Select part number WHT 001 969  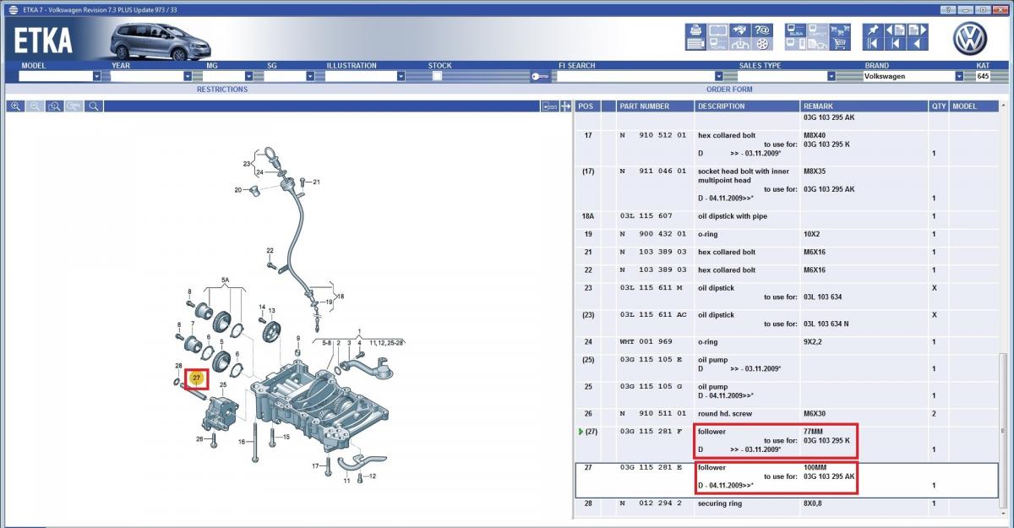(x=648, y=342)
